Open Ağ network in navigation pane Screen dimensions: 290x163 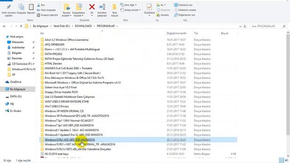(x=12, y=104)
